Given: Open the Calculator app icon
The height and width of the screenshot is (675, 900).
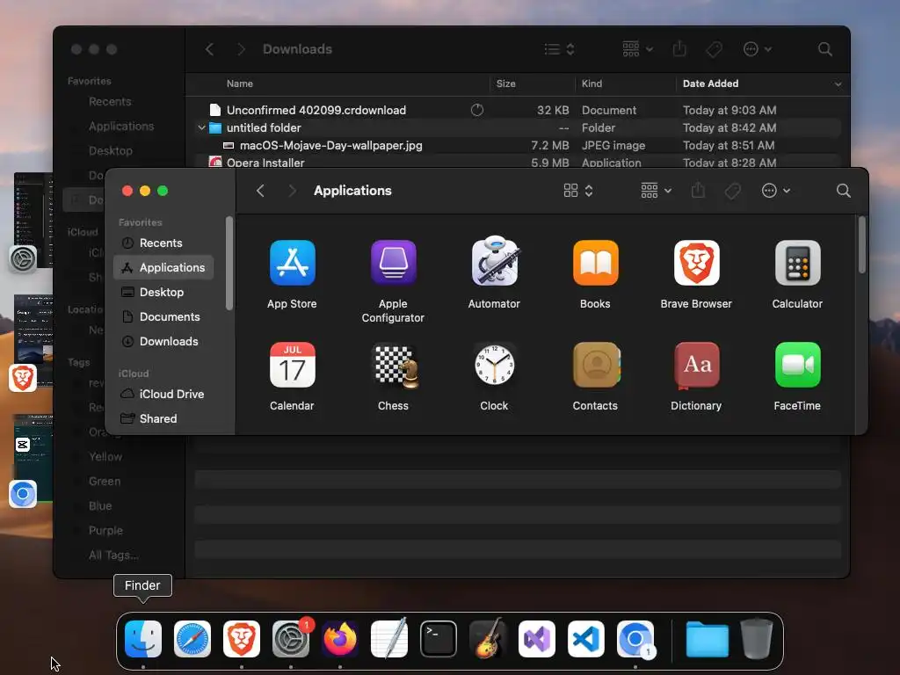Looking at the screenshot, I should coord(797,263).
